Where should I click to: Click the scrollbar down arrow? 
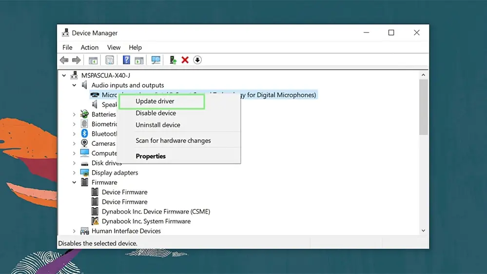423,231
